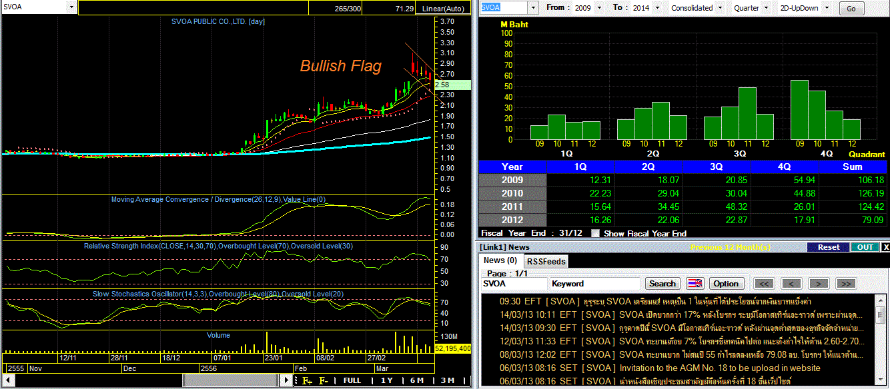
Task: Open the 08/03/13 12:02 SVOA news item
Action: (681, 354)
